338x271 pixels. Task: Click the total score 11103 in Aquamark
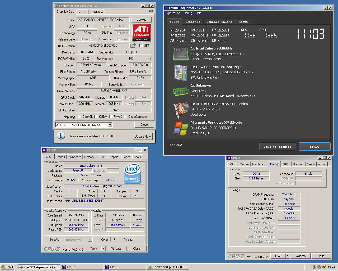(x=311, y=34)
